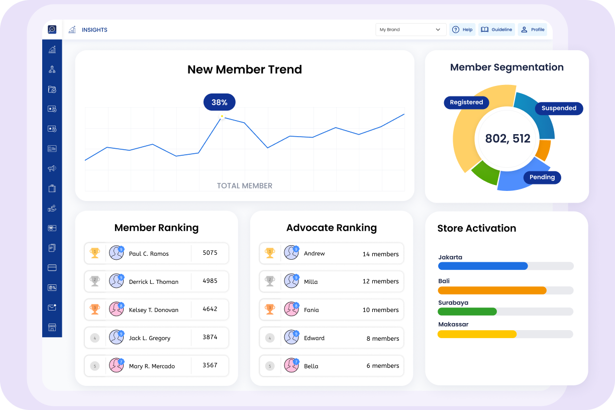Click Fania's avatar in Advocate Ranking
Screen dimensions: 615x410
(x=291, y=309)
